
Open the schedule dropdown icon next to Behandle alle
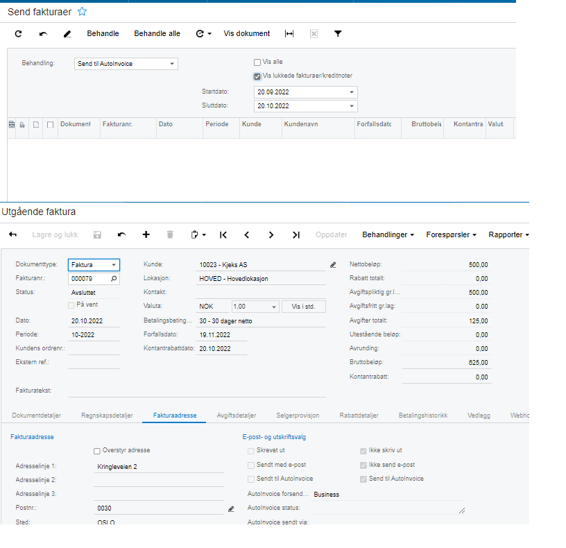[x=204, y=33]
